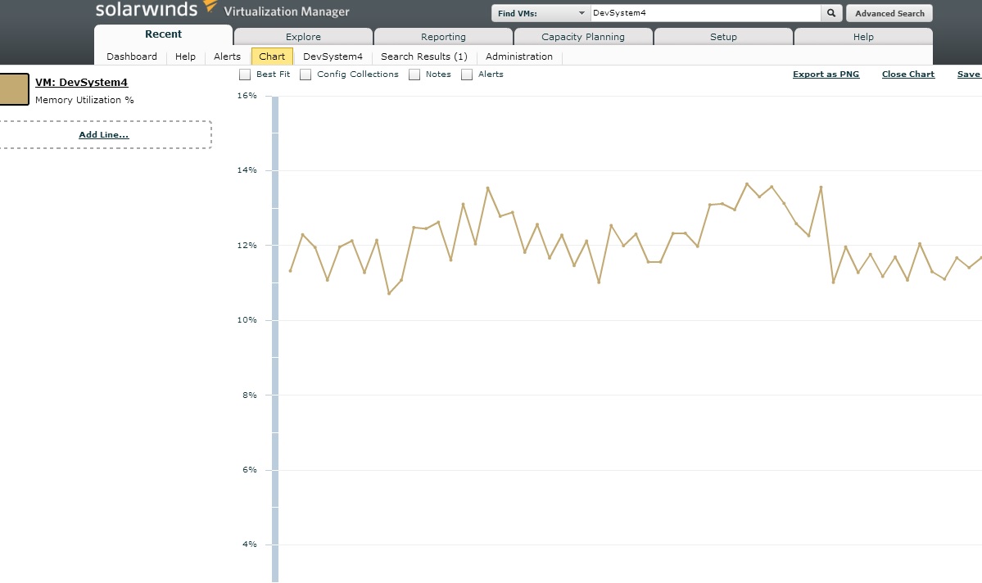
Task: Click the DevSystem4 search input field
Action: pos(705,13)
